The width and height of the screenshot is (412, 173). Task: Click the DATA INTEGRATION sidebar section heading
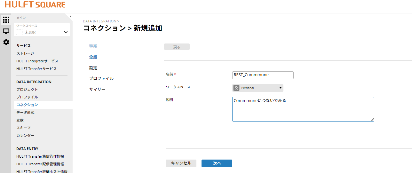coord(34,82)
